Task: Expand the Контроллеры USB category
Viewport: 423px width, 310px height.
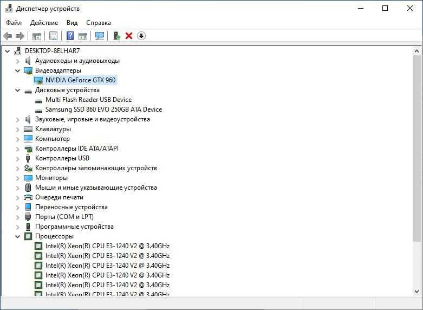Action: [x=18, y=158]
